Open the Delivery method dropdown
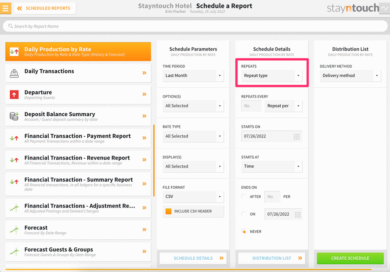The height and width of the screenshot is (272, 390). pyautogui.click(x=351, y=76)
